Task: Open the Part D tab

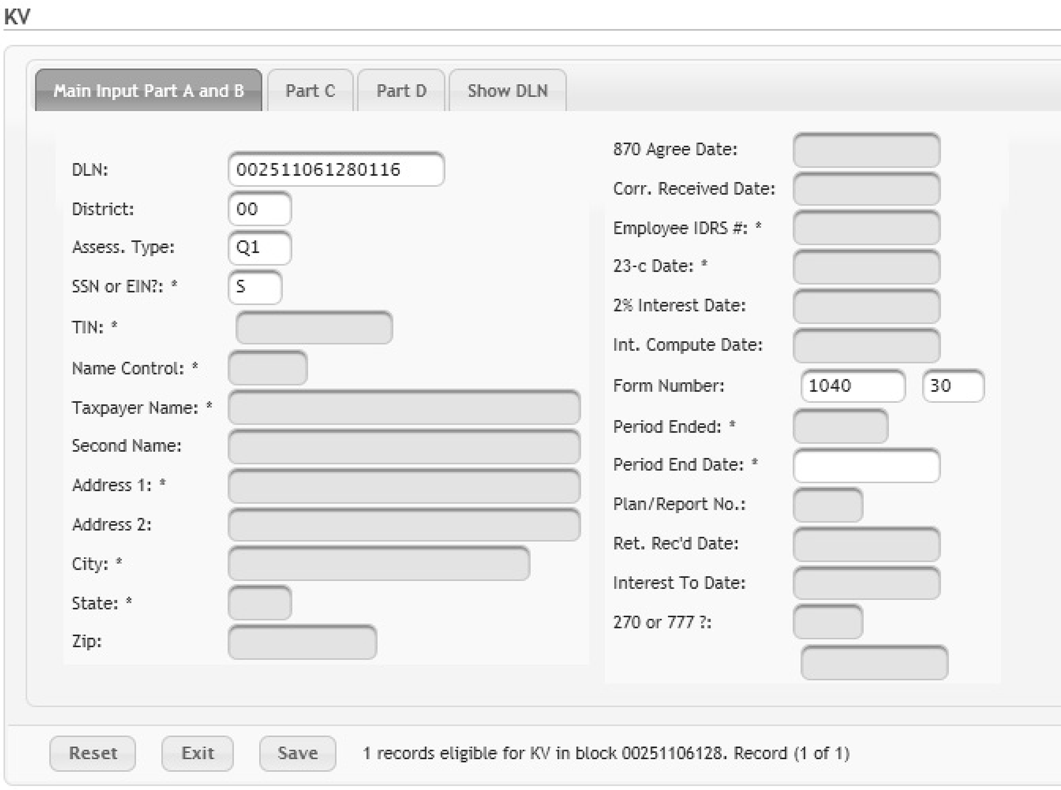Action: 401,91
